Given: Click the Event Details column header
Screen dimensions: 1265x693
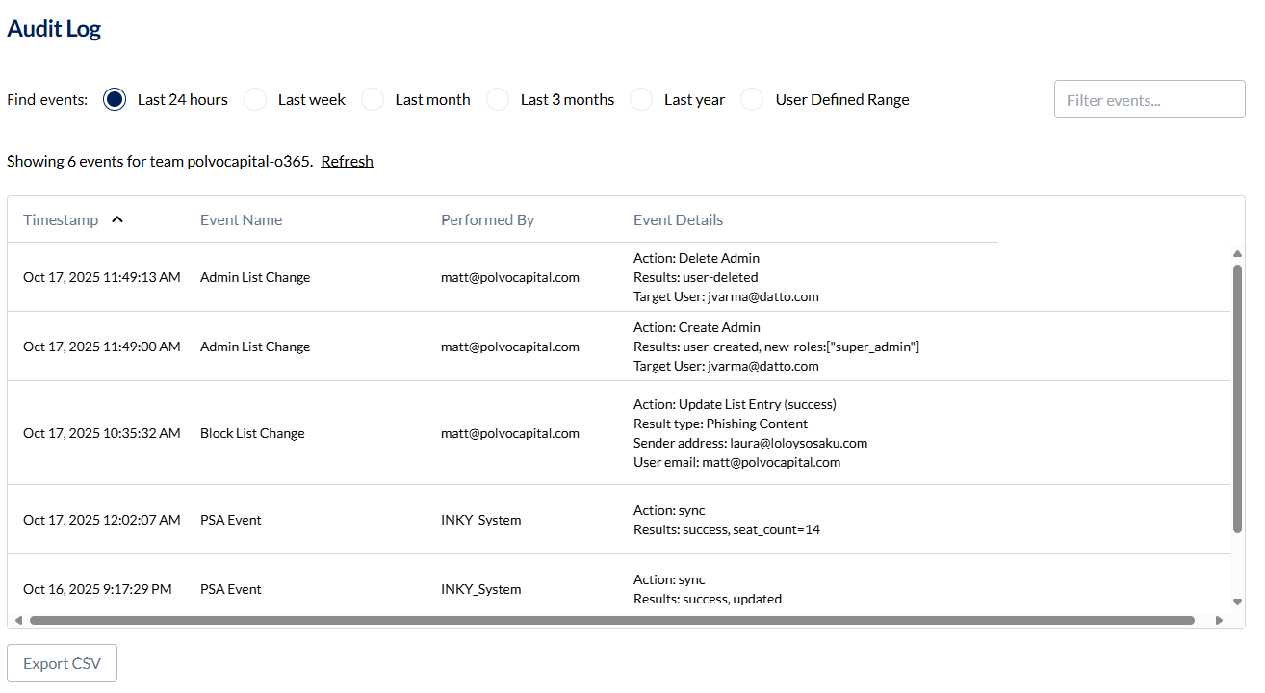Looking at the screenshot, I should coord(678,219).
